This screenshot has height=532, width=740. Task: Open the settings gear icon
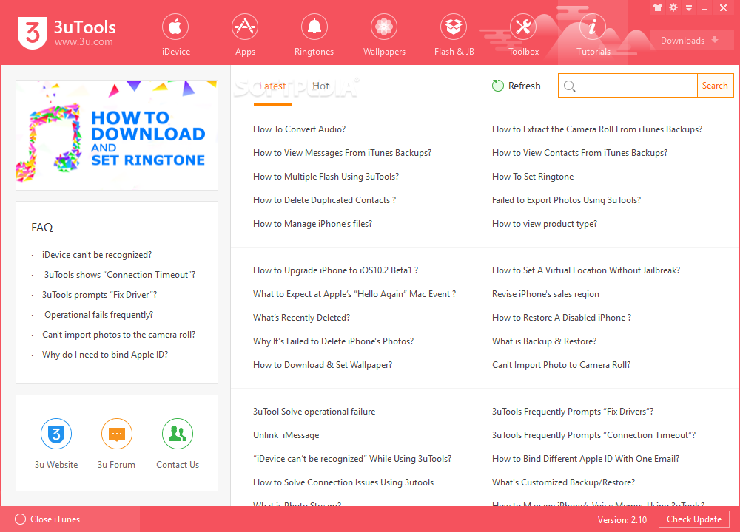point(673,7)
